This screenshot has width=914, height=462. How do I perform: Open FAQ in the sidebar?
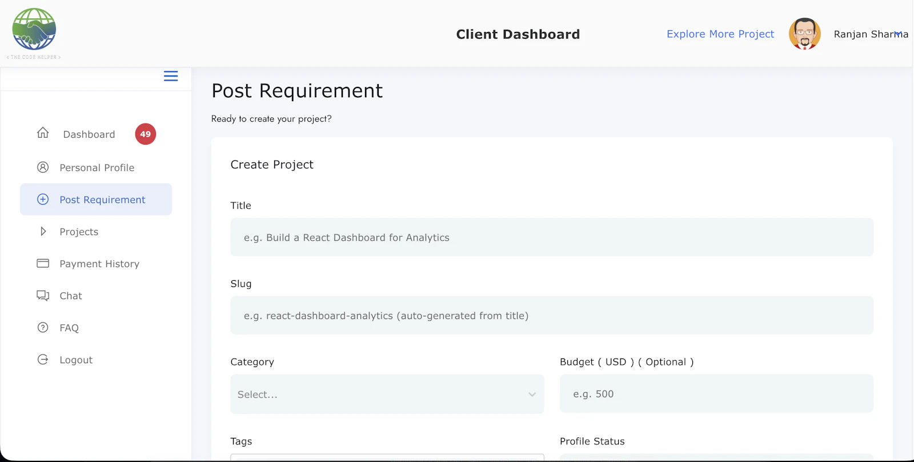(x=96, y=328)
